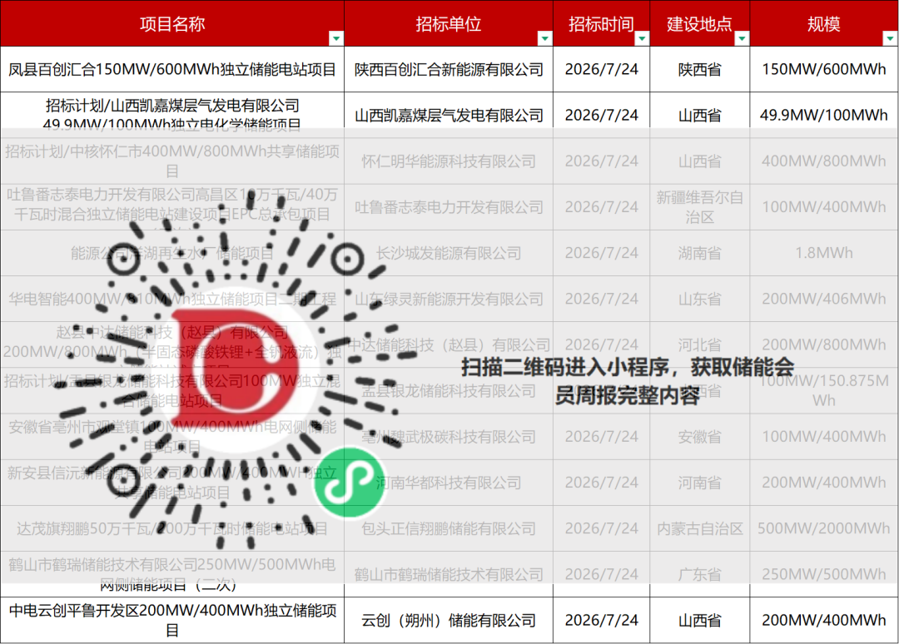Select cell 包头正信翔鹏储能有限公司
This screenshot has height=644, width=899.
(x=449, y=528)
